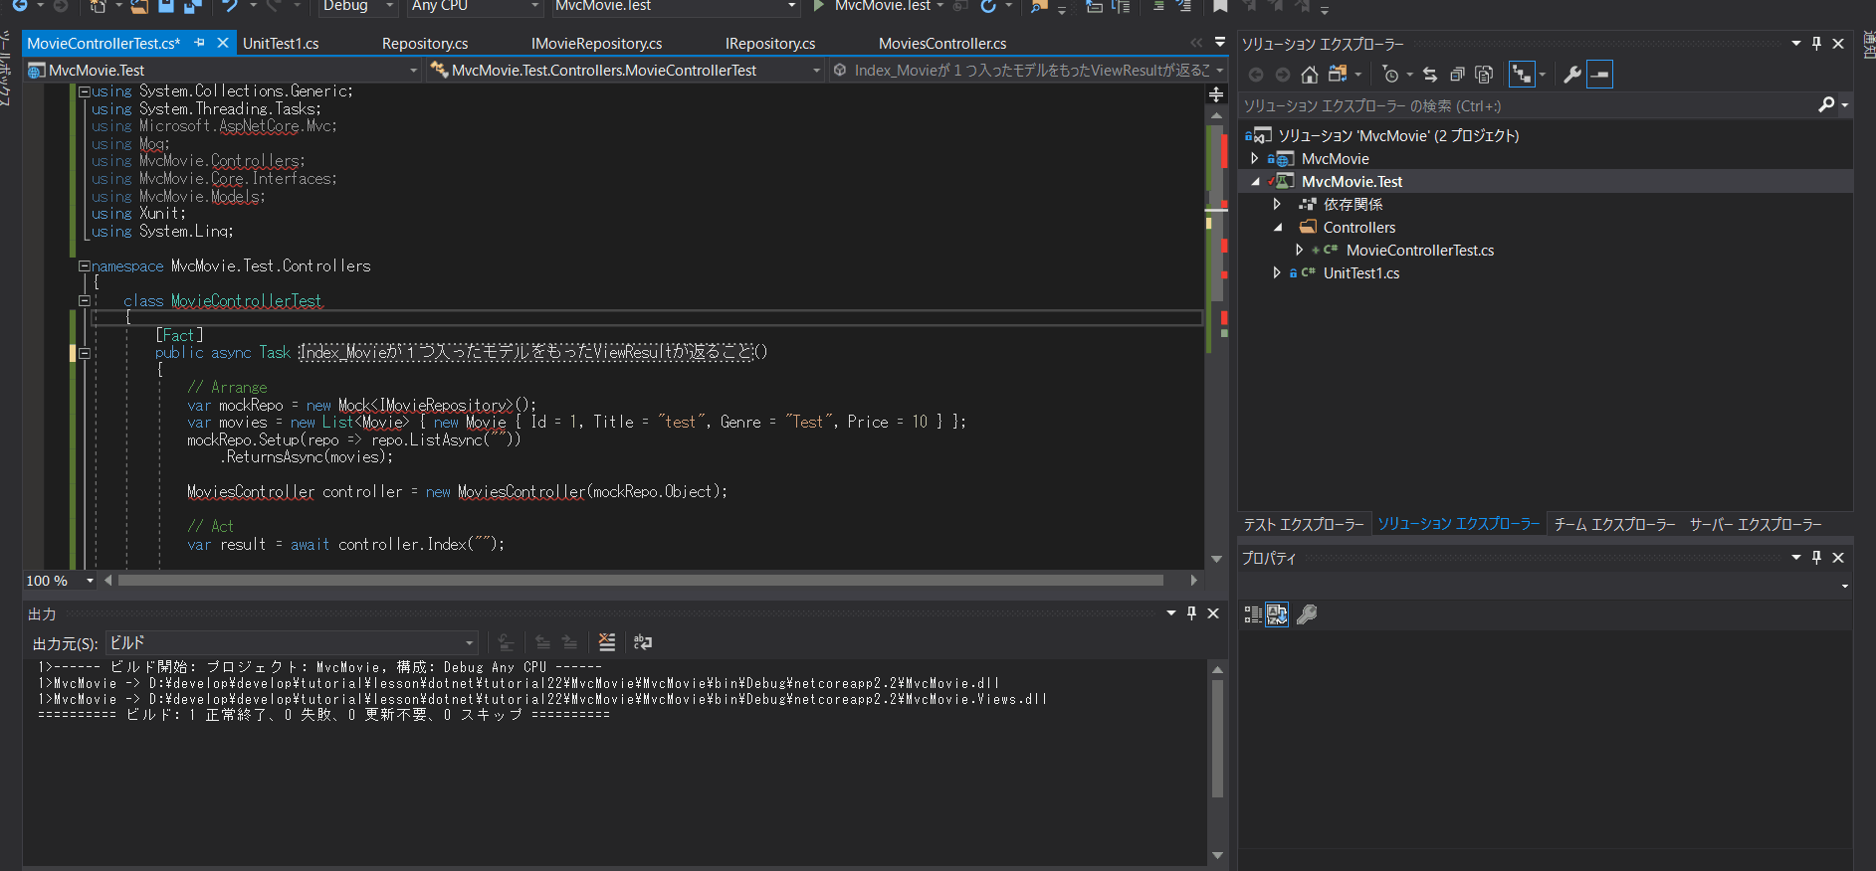Switch to the MoviesController.cs tab

tap(941, 44)
